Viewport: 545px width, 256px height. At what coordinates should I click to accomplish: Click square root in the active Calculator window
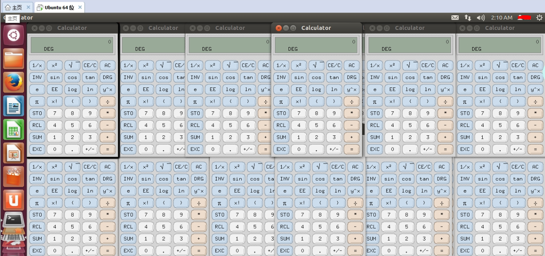tap(316, 65)
